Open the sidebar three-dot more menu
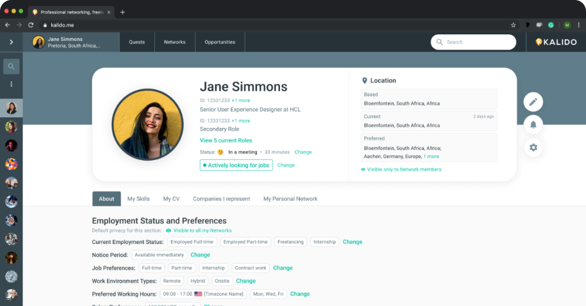 [x=11, y=84]
